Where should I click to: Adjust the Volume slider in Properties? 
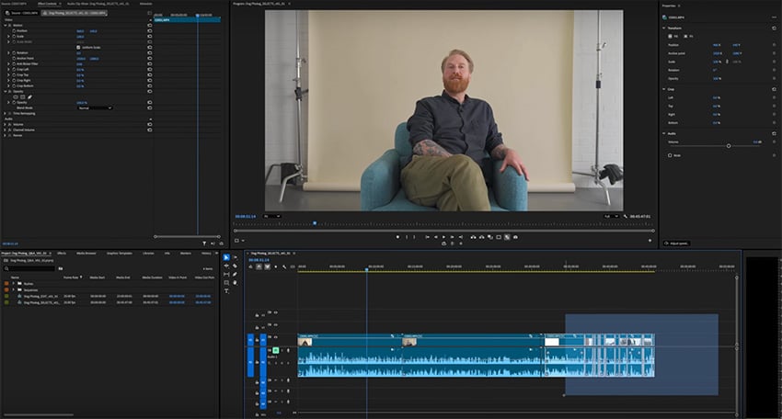click(729, 144)
